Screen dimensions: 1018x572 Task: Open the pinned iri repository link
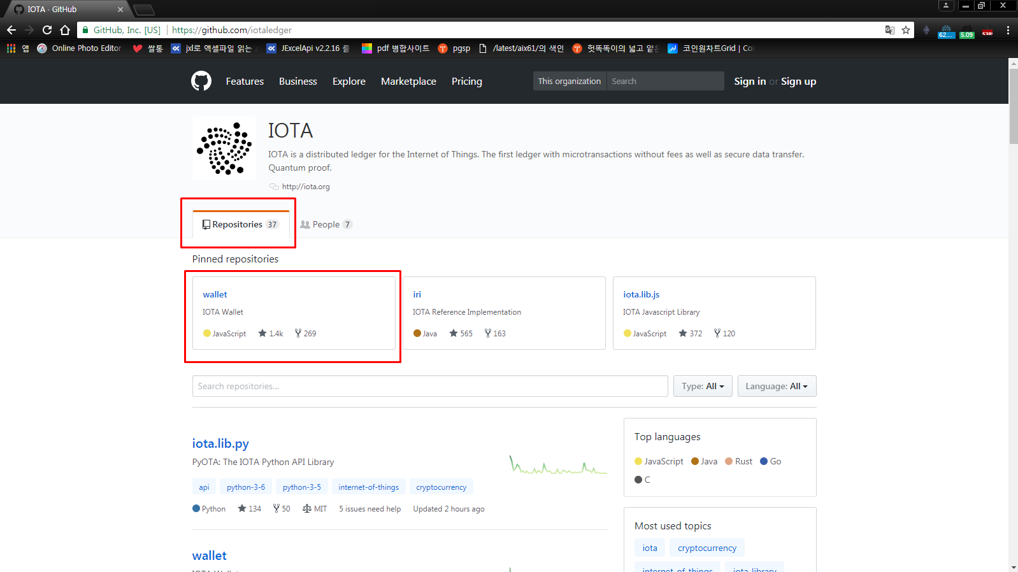tap(417, 294)
